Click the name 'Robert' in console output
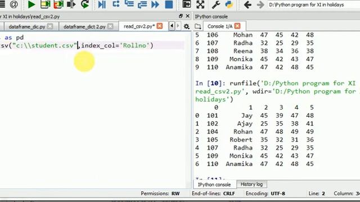 tap(241, 140)
